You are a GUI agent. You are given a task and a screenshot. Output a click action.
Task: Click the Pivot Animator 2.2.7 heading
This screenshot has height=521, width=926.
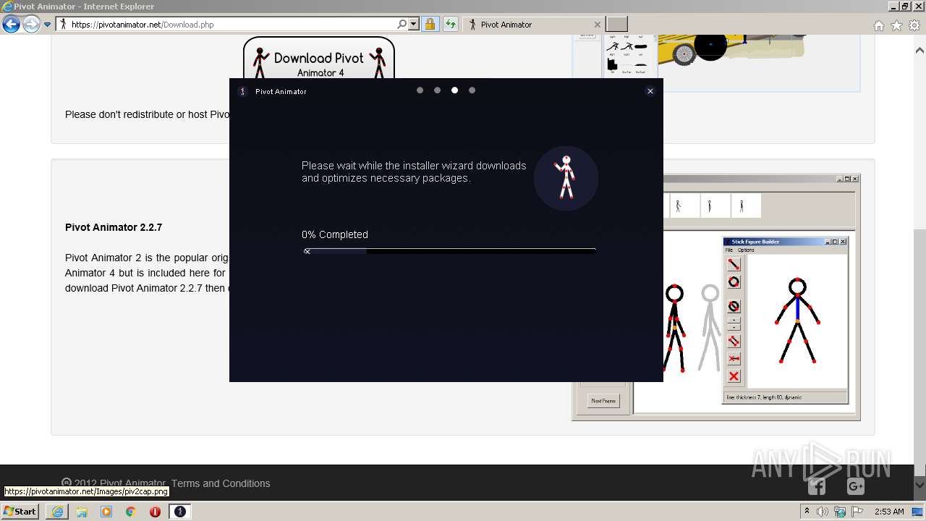[114, 227]
